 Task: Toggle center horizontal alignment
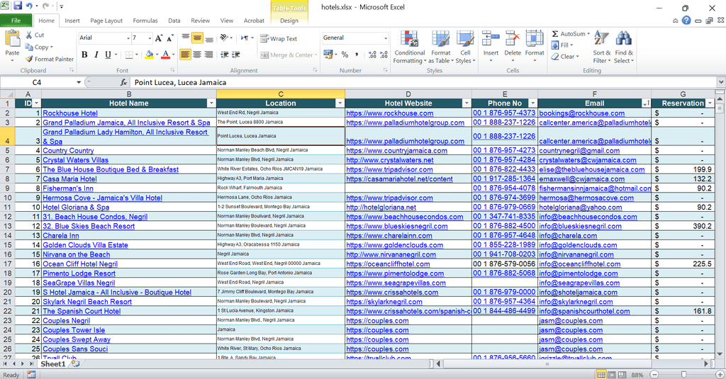click(x=197, y=55)
